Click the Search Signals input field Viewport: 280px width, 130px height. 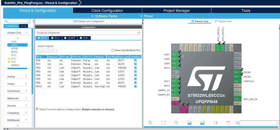point(47,51)
